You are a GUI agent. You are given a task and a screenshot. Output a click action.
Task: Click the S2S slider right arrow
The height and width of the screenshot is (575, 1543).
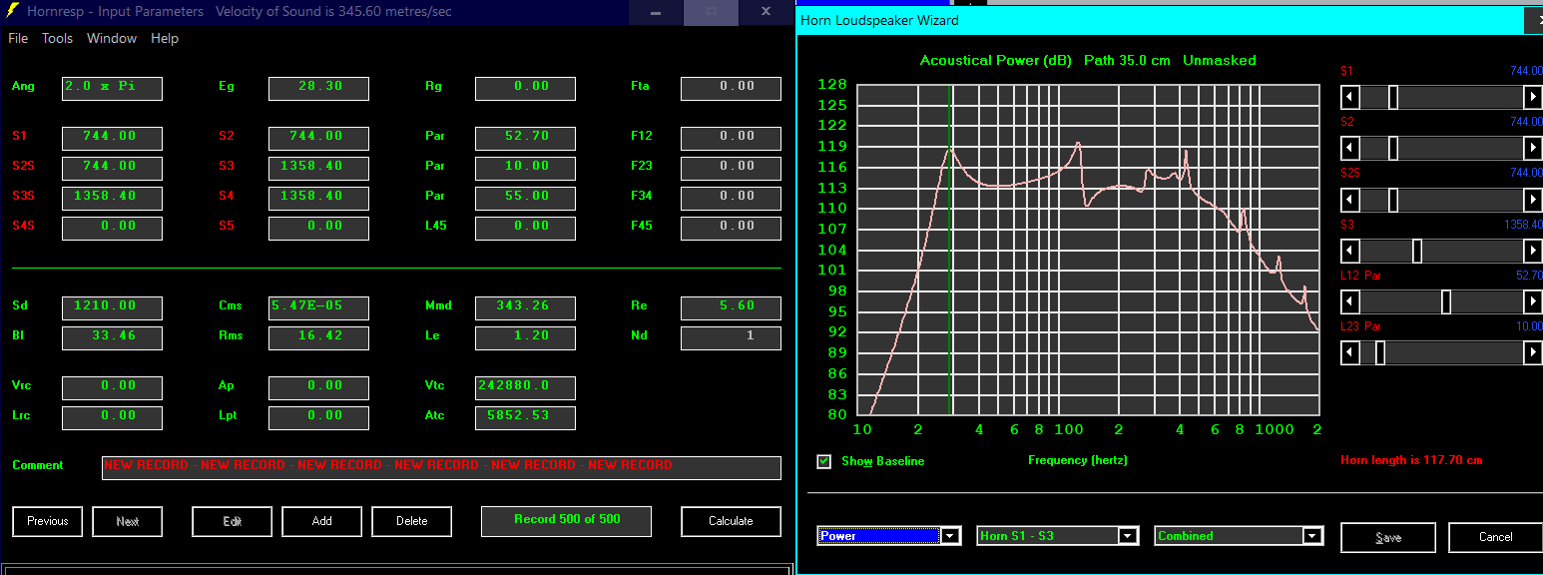point(1532,200)
